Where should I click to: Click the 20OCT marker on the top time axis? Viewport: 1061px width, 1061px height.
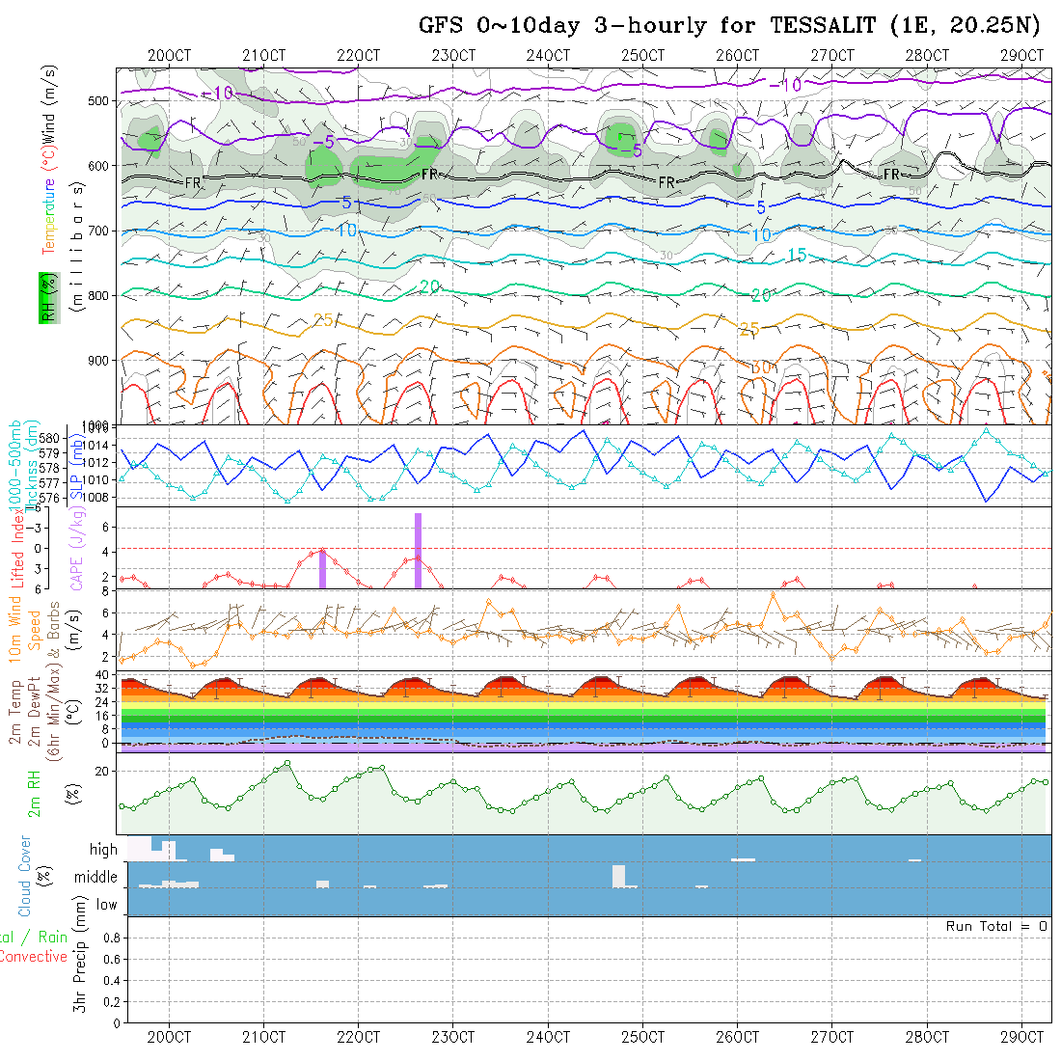coord(169,55)
